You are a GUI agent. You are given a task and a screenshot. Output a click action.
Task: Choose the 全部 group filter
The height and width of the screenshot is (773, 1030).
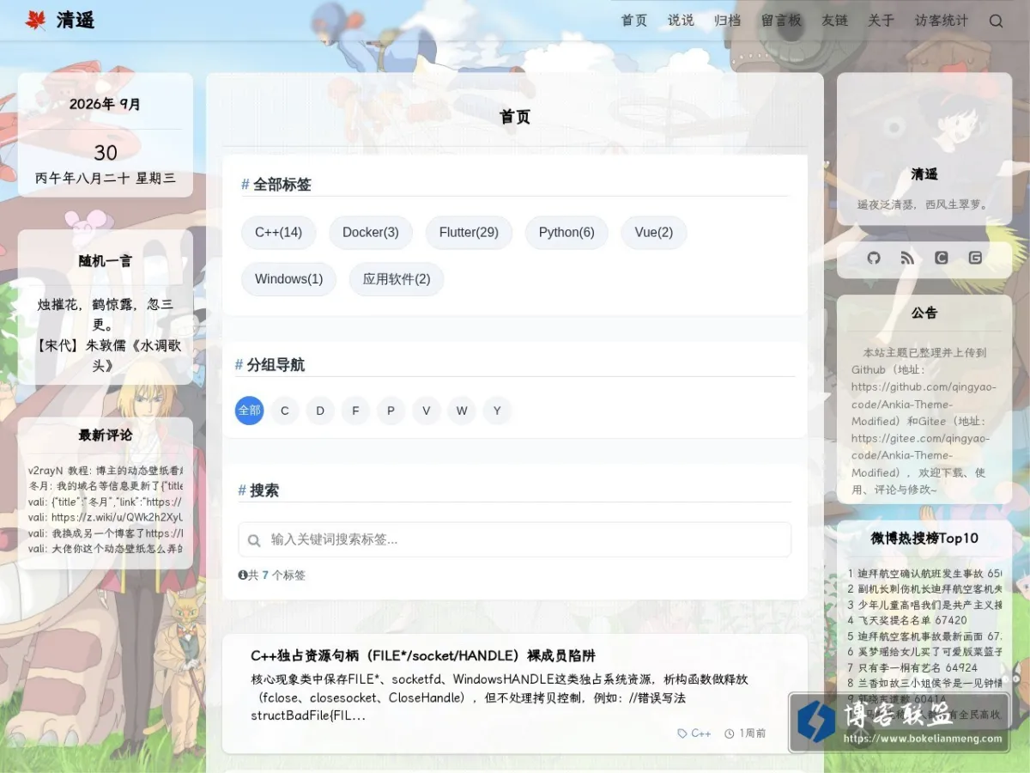[250, 411]
